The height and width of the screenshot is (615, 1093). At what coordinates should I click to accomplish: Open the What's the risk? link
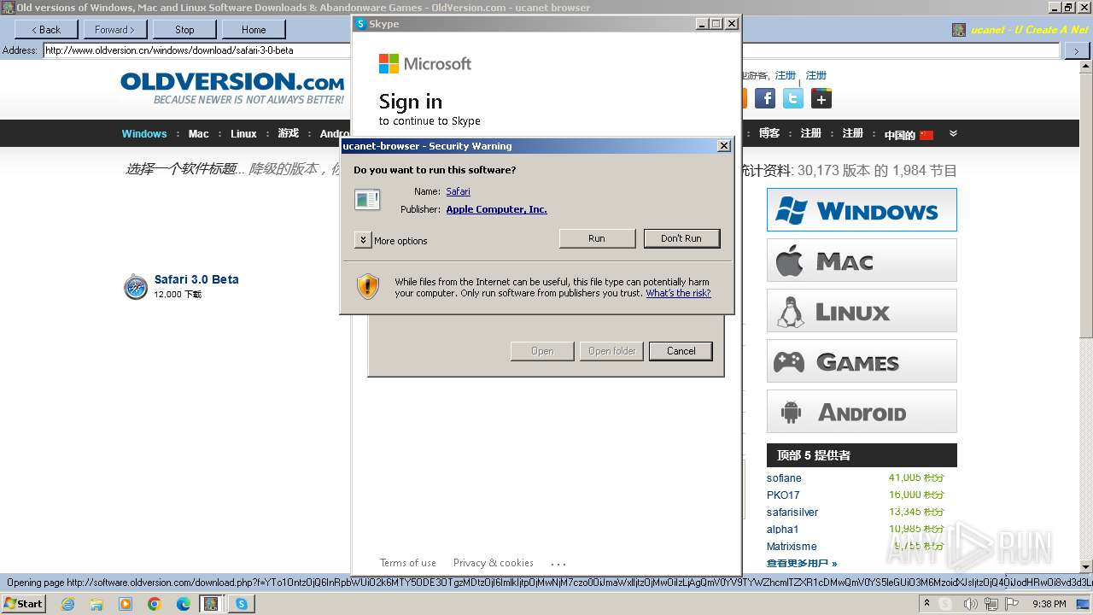tap(678, 293)
